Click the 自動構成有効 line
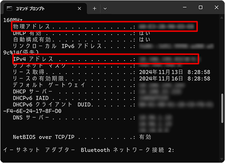 point(81,39)
